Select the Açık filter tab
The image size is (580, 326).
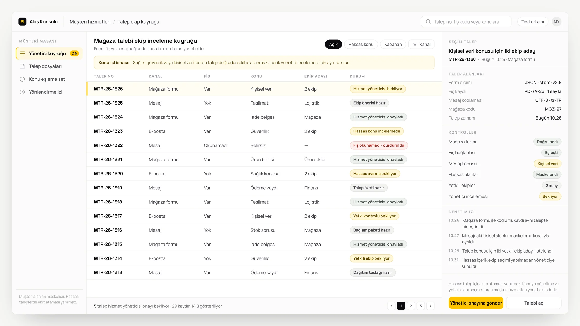pos(333,45)
